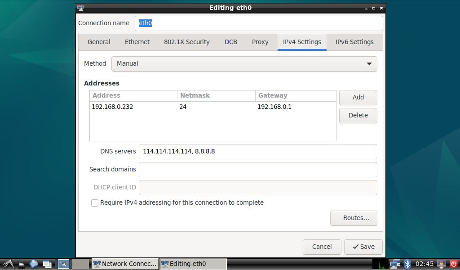Check Require IPv4 addressing for this connection
Viewport: 460px width, 270px height.
[95, 202]
